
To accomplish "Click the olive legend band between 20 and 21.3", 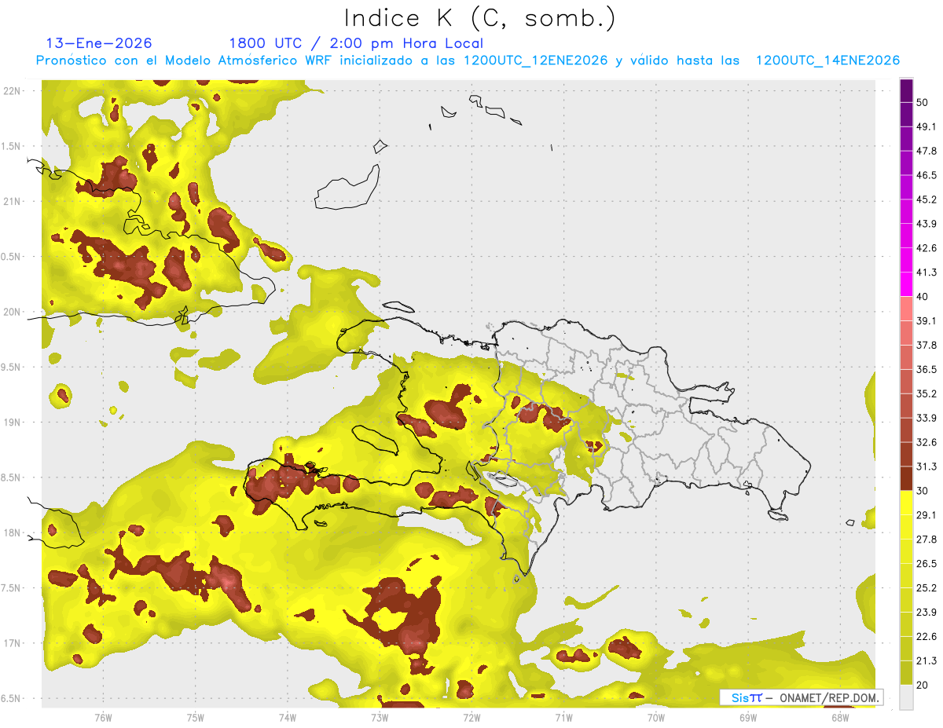I will [906, 673].
